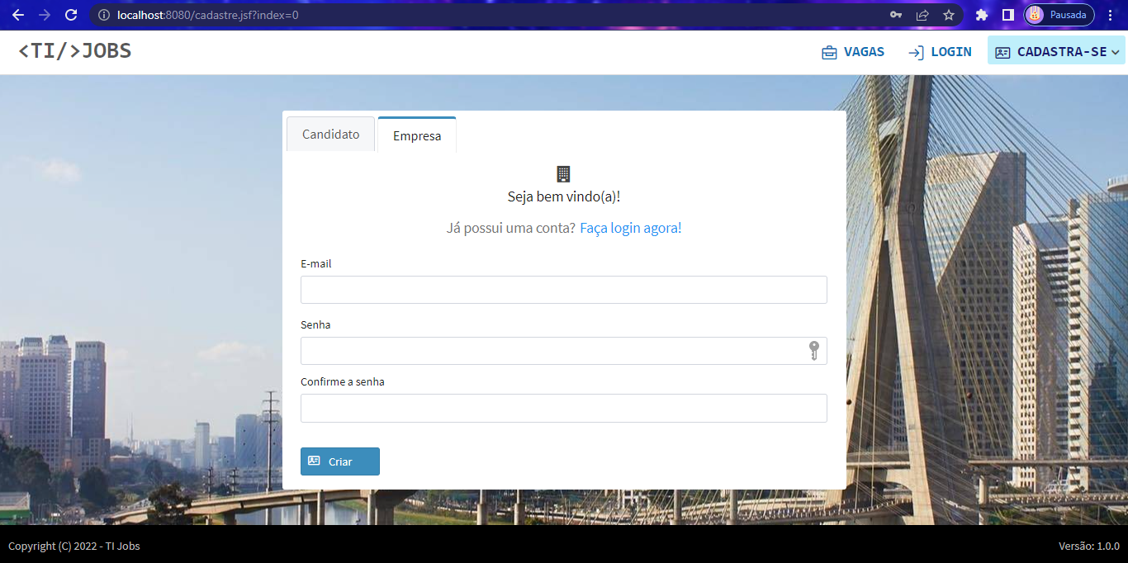Open the Chrome three-dot menu
This screenshot has width=1128, height=563.
[1111, 15]
